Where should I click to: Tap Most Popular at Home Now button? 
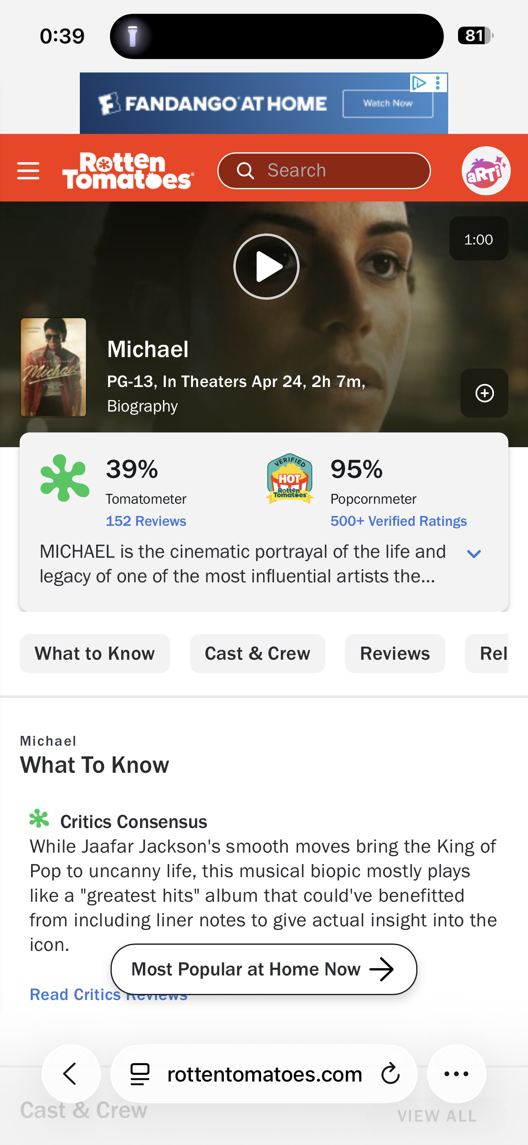coord(264,969)
